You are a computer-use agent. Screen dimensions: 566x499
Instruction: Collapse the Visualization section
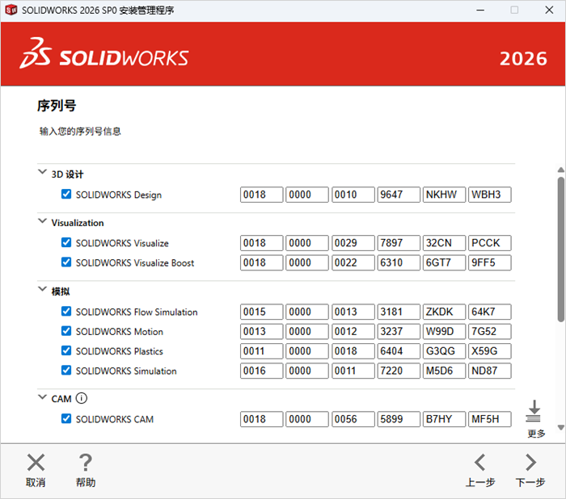[x=42, y=220]
